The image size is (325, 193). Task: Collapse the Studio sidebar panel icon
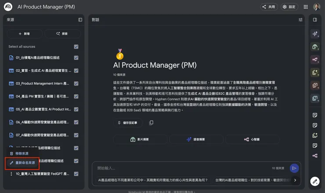click(x=315, y=20)
